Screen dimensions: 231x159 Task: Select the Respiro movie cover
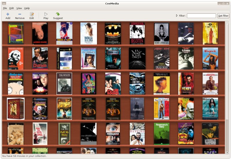click(x=137, y=134)
